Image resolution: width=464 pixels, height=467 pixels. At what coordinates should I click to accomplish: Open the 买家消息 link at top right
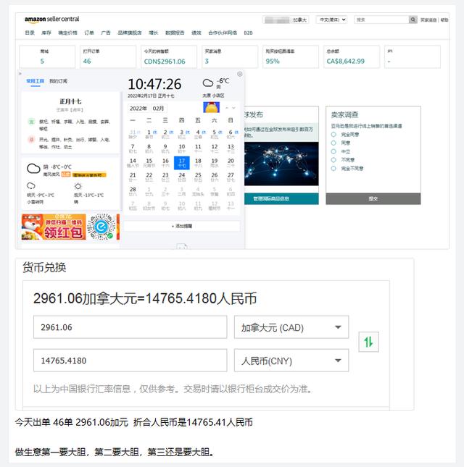point(428,20)
